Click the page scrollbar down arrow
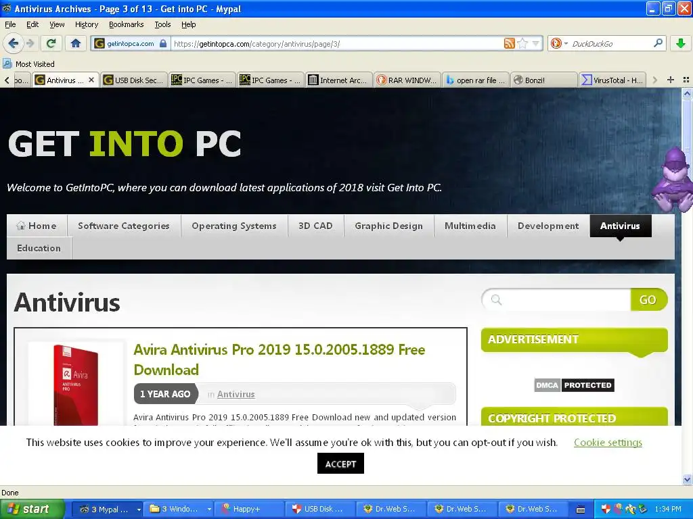Image resolution: width=693 pixels, height=519 pixels. pyautogui.click(x=687, y=480)
